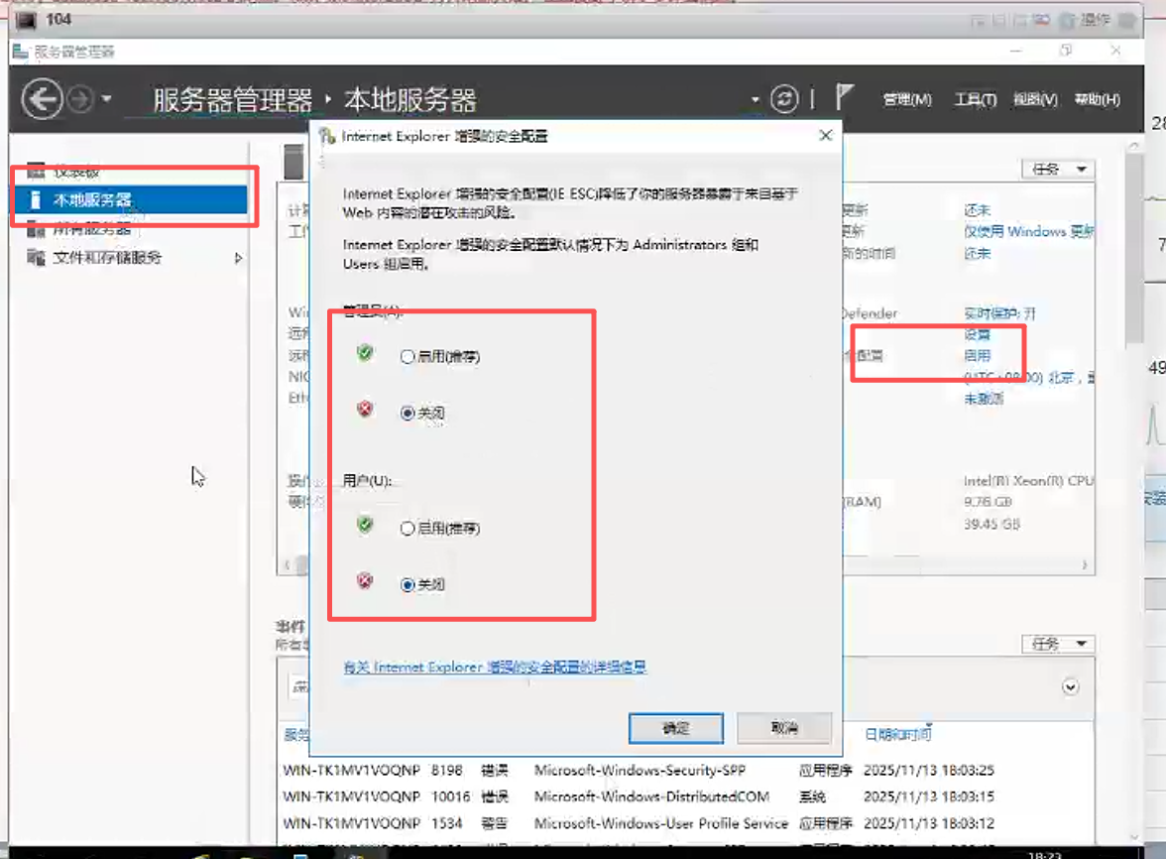Click the back arrow in Server Manager header
The height and width of the screenshot is (859, 1166).
42,99
